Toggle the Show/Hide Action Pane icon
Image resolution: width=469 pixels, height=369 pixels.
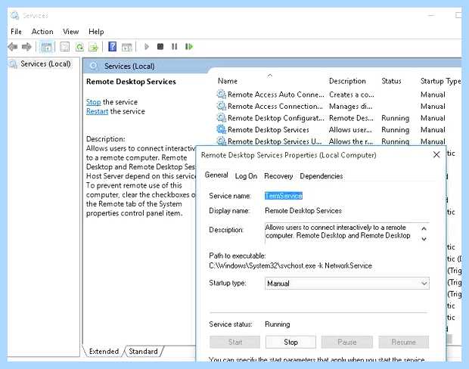(127, 47)
